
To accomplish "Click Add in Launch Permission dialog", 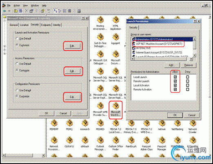I will pos(172,65).
